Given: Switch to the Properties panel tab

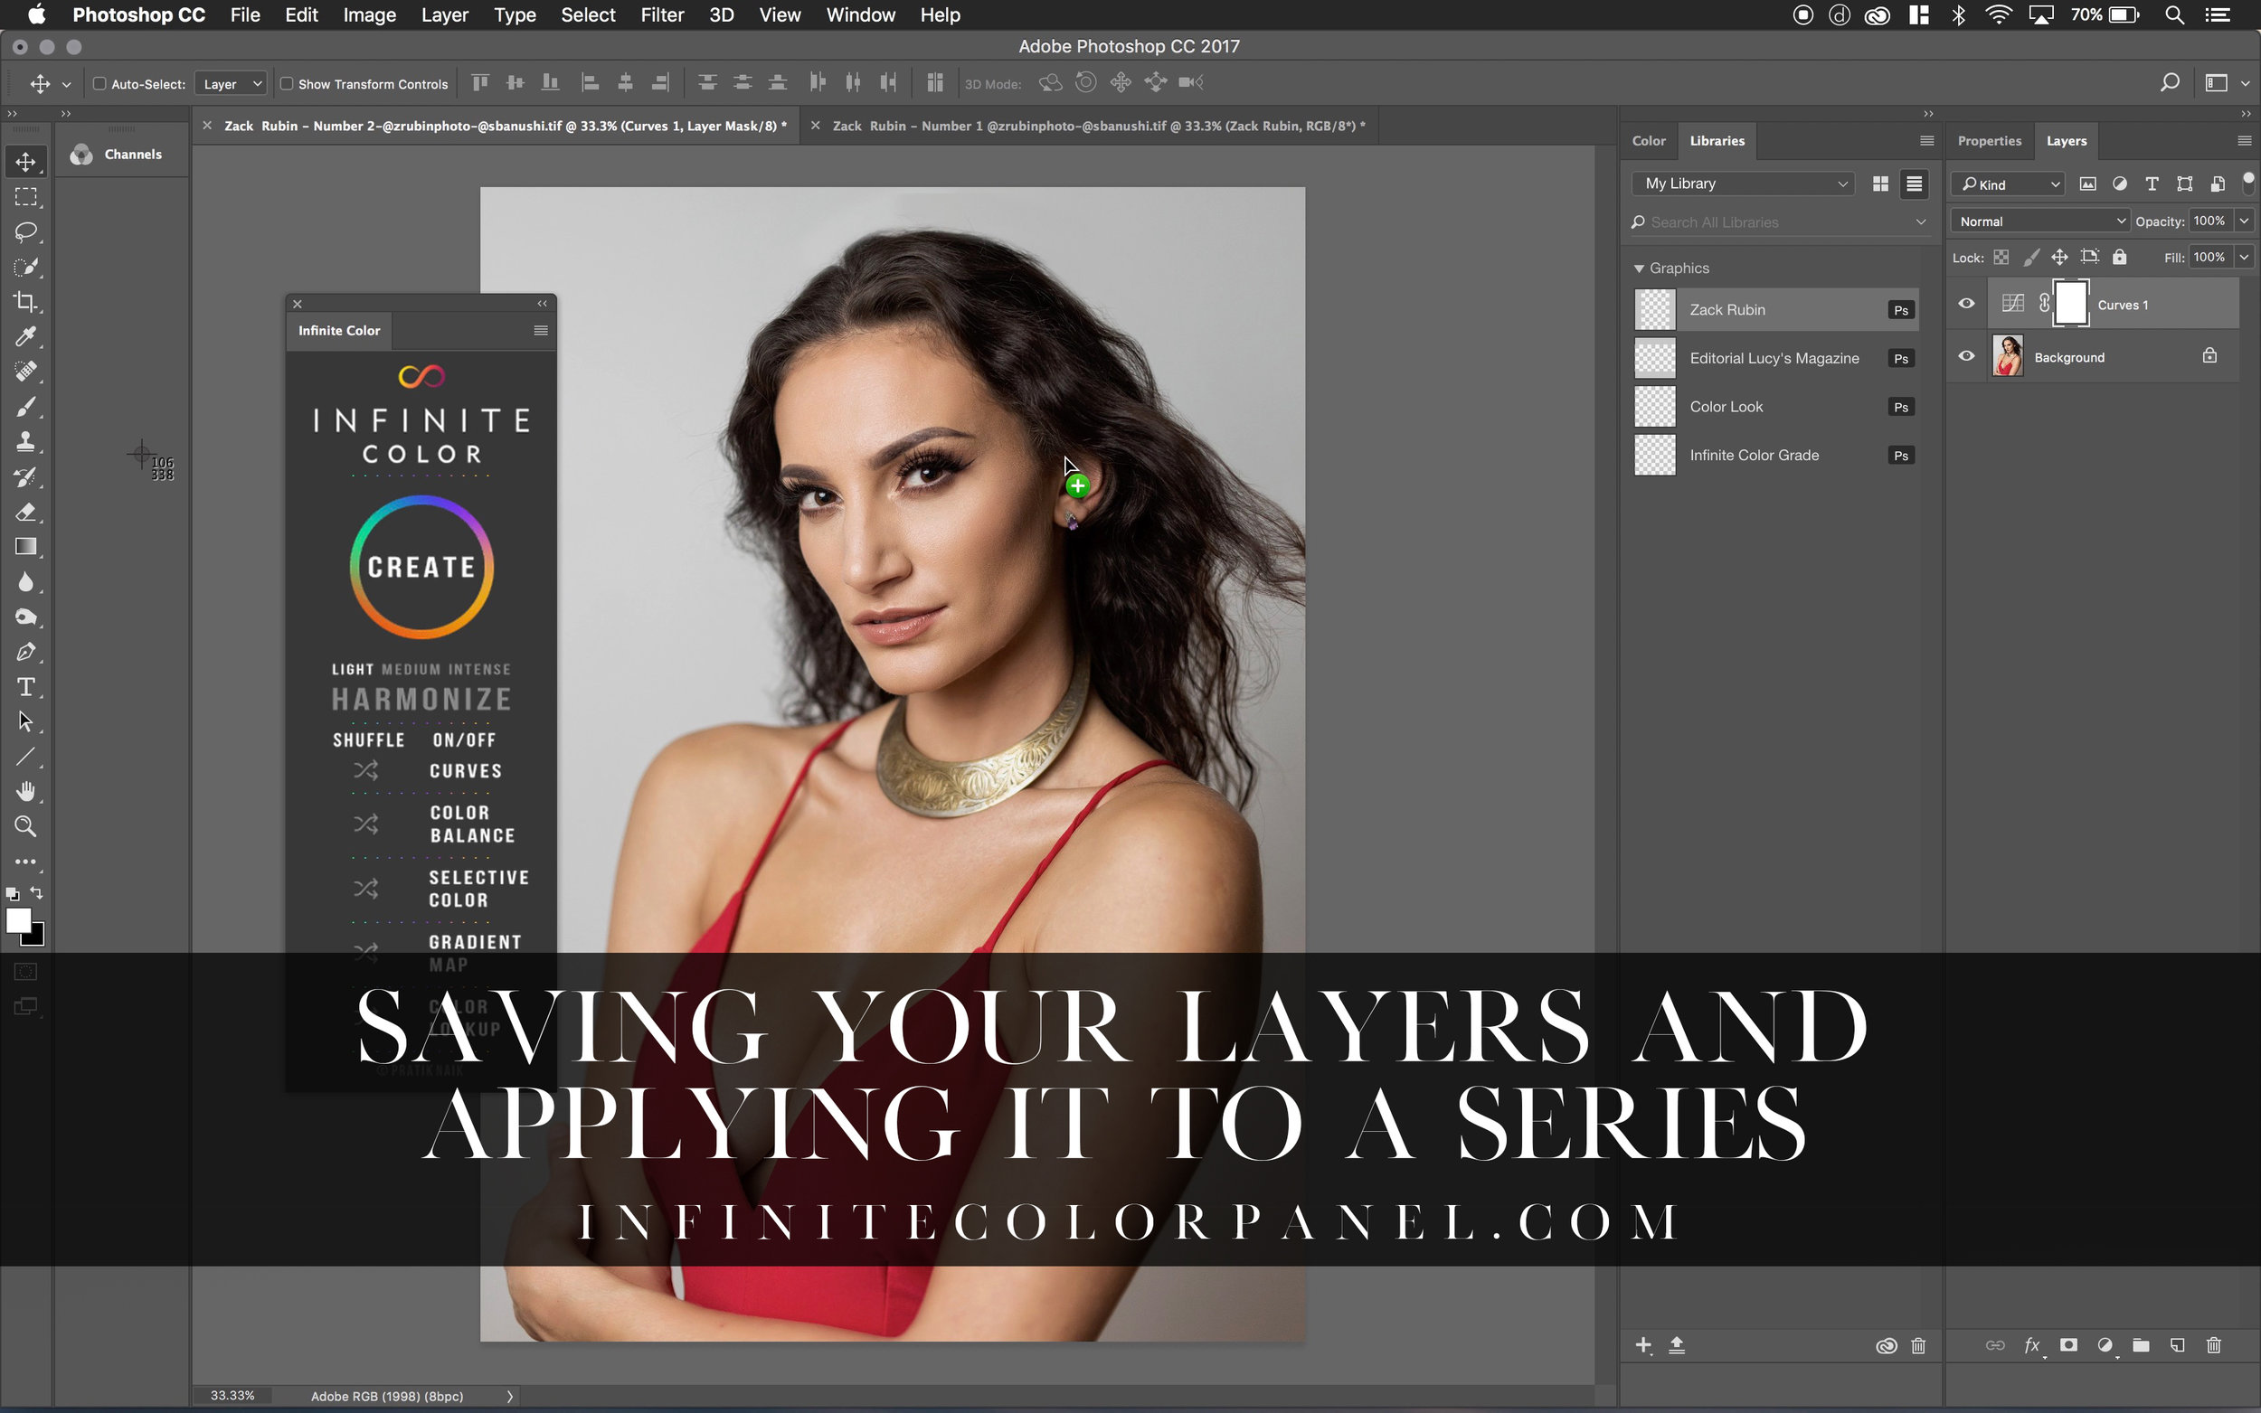Looking at the screenshot, I should tap(1989, 141).
